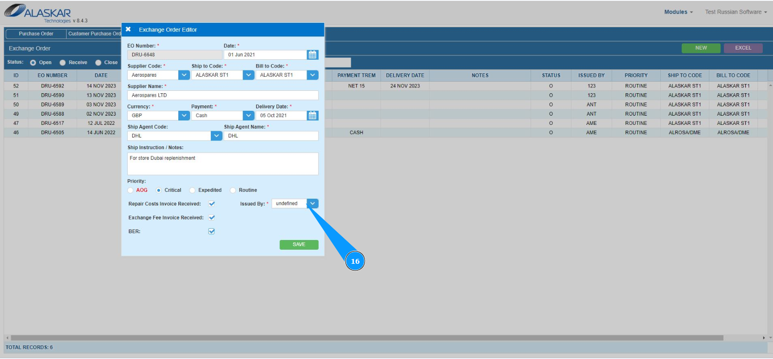Click the Ship Instruction Notes text area

click(223, 164)
